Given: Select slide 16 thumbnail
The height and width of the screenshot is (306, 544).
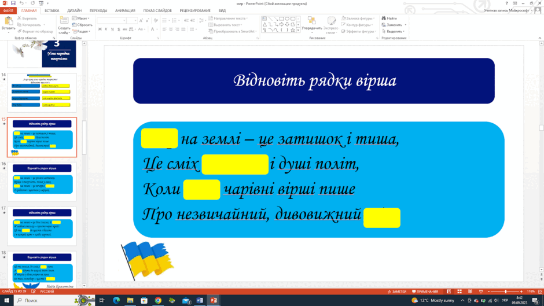Looking at the screenshot, I should 42,182.
